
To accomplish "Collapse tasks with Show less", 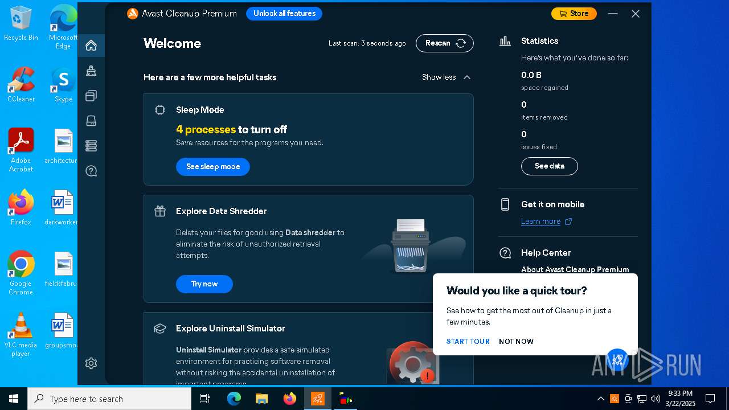I will (x=447, y=77).
